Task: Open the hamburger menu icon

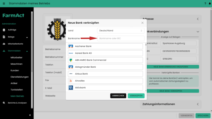Action: (x=4, y=3)
